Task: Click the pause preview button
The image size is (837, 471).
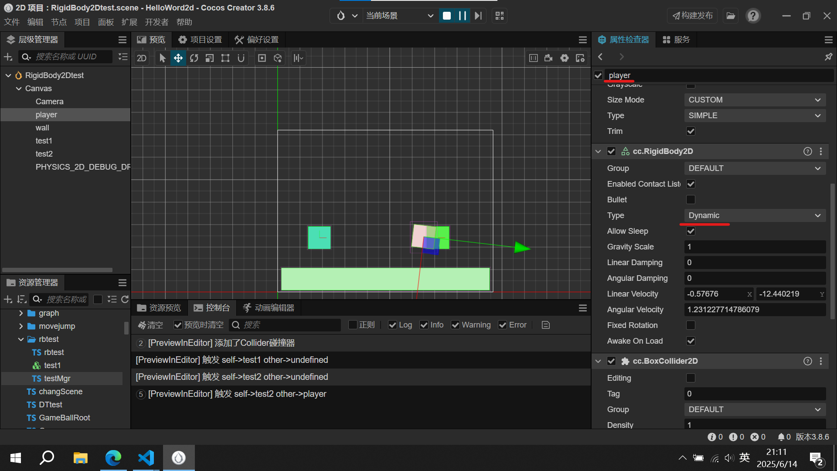Action: (463, 16)
